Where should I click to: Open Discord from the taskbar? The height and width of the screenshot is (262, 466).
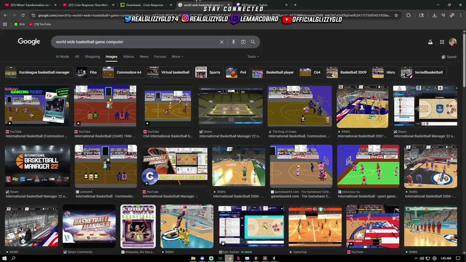tap(202, 258)
